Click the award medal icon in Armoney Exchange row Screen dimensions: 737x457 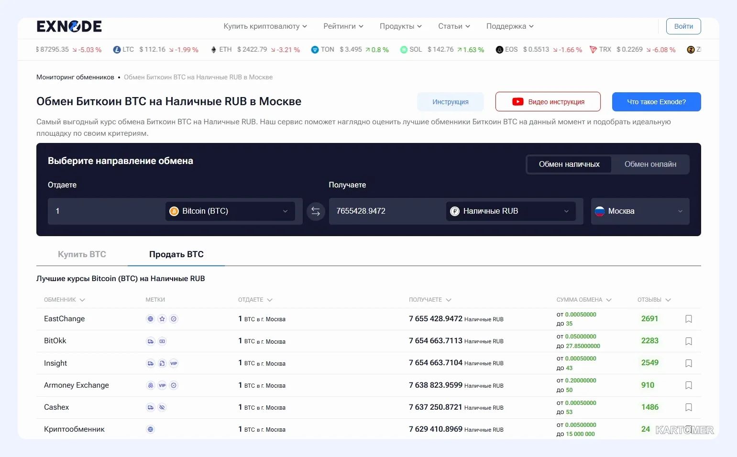point(151,385)
